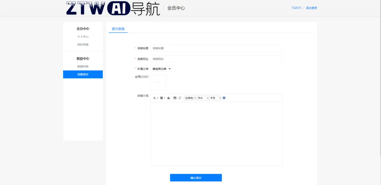Expand the font color dropdown arrow
Screen dimensions: 381x185
pos(158,98)
